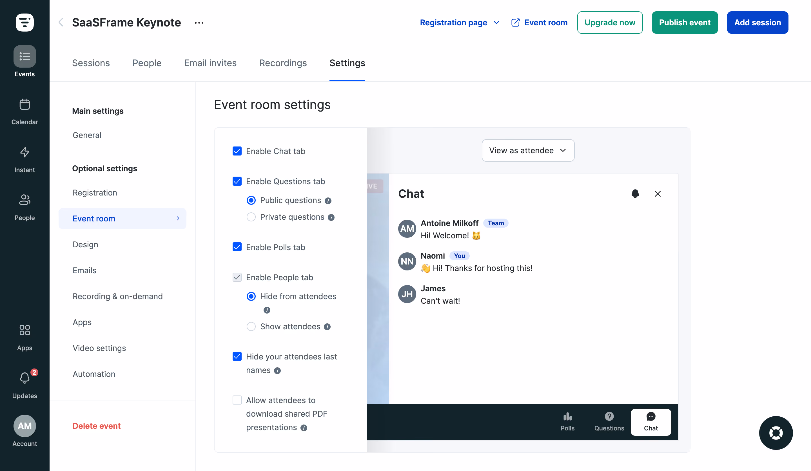Click the Publish event button
811x471 pixels.
[685, 23]
